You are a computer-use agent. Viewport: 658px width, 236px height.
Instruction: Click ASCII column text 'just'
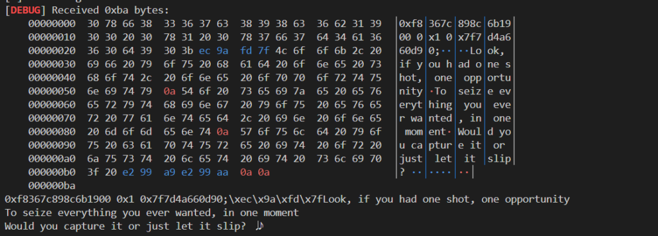(411, 158)
